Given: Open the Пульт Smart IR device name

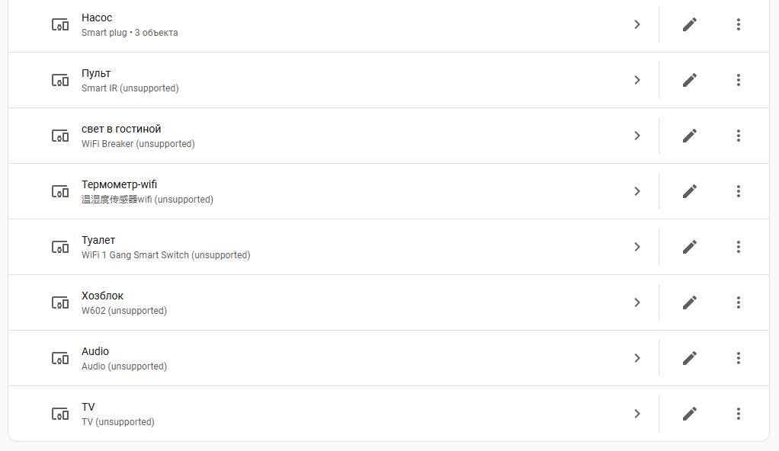Looking at the screenshot, I should click(96, 73).
